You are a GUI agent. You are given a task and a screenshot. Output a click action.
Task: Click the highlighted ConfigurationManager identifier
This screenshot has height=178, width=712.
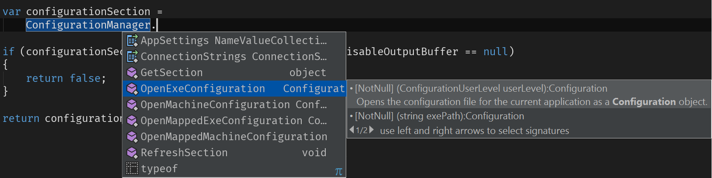88,25
